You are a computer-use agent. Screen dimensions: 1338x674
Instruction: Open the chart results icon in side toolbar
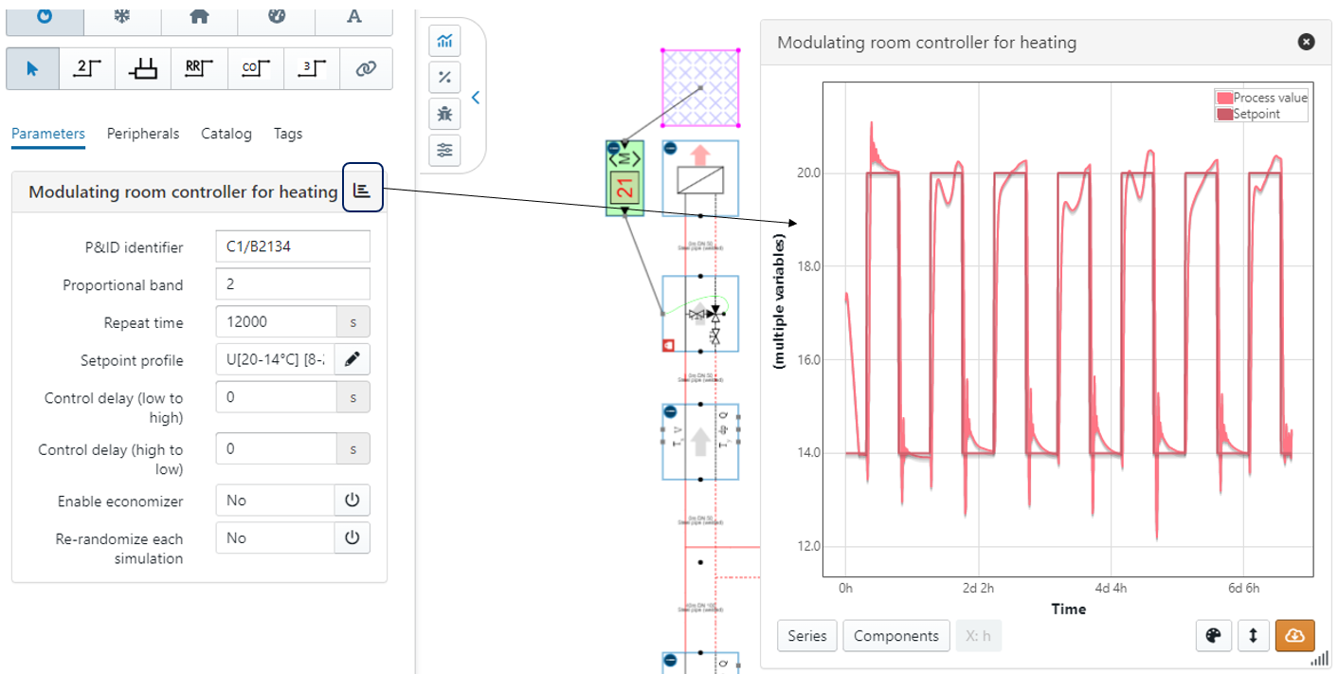(444, 41)
